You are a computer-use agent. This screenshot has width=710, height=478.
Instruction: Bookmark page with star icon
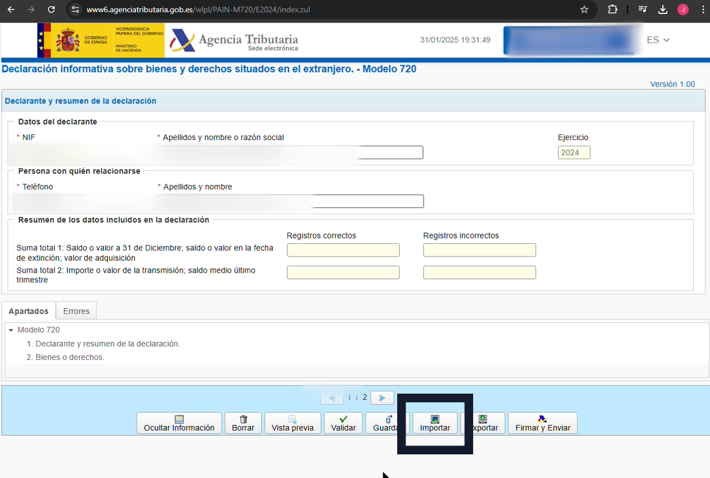pos(584,10)
